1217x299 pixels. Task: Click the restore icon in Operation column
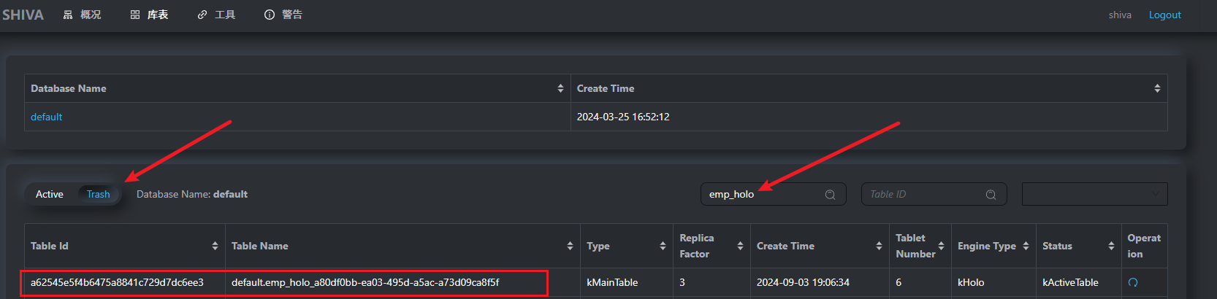[x=1133, y=283]
